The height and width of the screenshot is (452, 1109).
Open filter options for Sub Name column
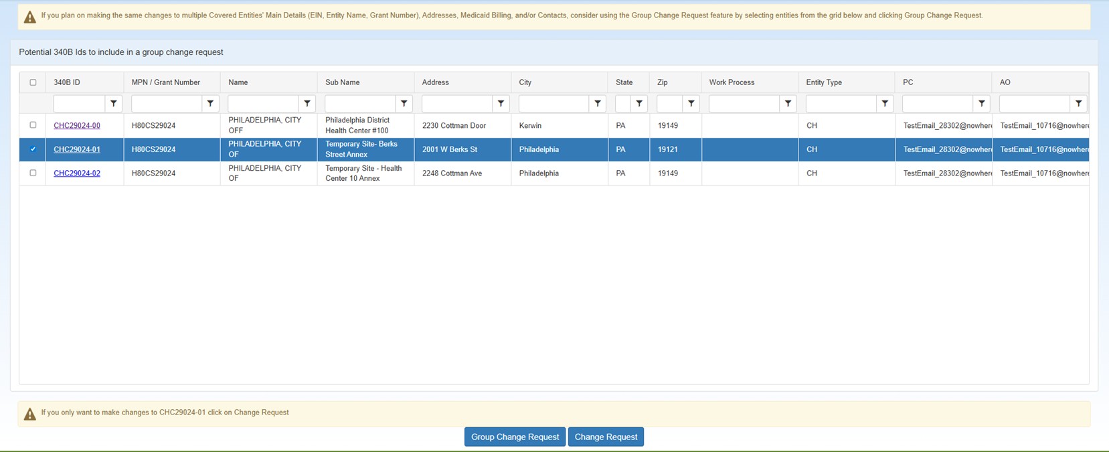click(x=404, y=104)
